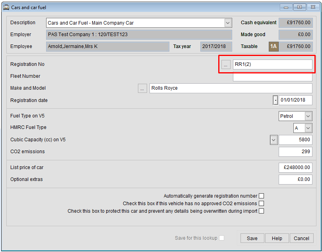Click Employee field Arnold,Jermaine,Mrs K
322x252 pixels.
(x=108, y=46)
